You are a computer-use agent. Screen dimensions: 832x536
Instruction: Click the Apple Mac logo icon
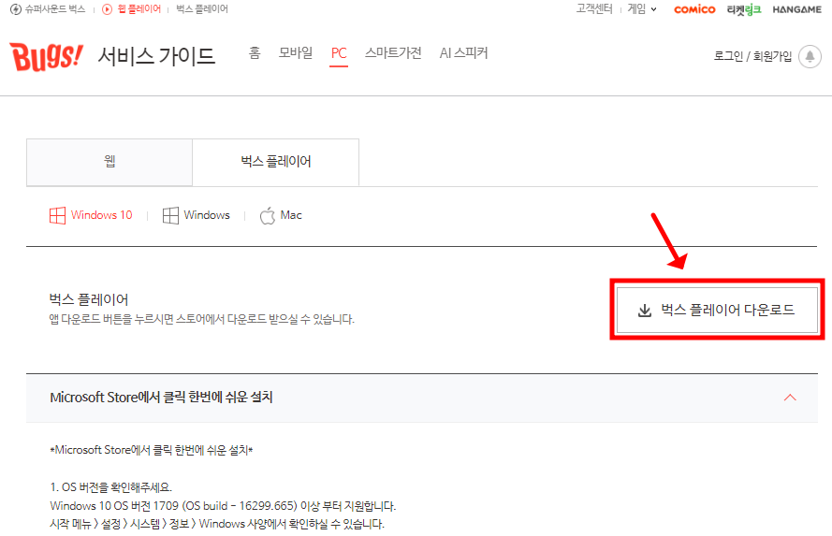(268, 215)
